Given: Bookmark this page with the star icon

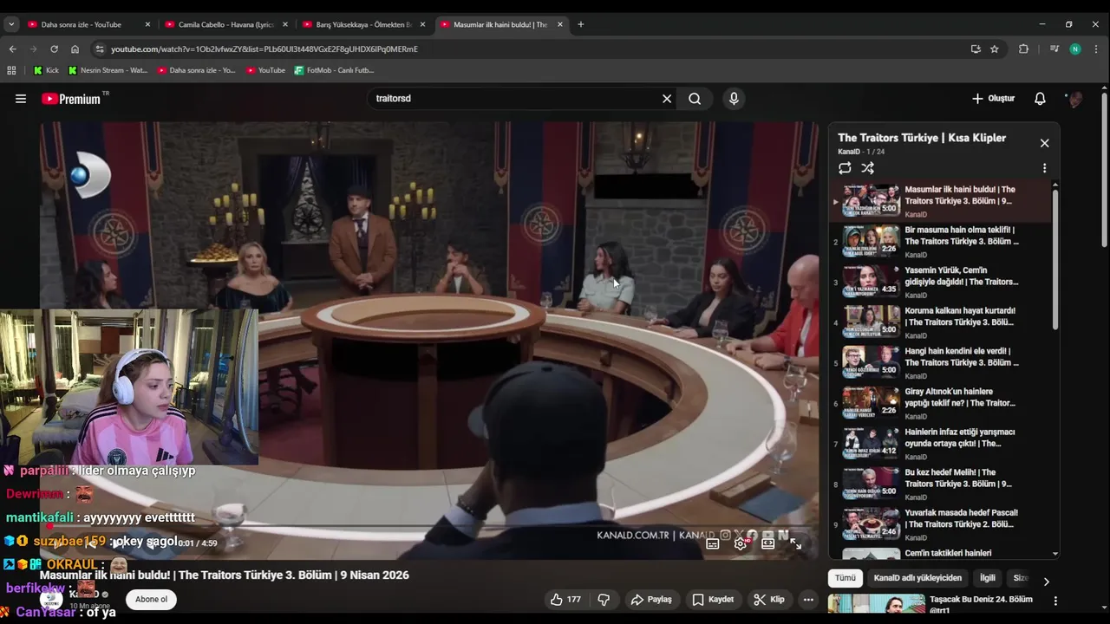Looking at the screenshot, I should coord(995,49).
